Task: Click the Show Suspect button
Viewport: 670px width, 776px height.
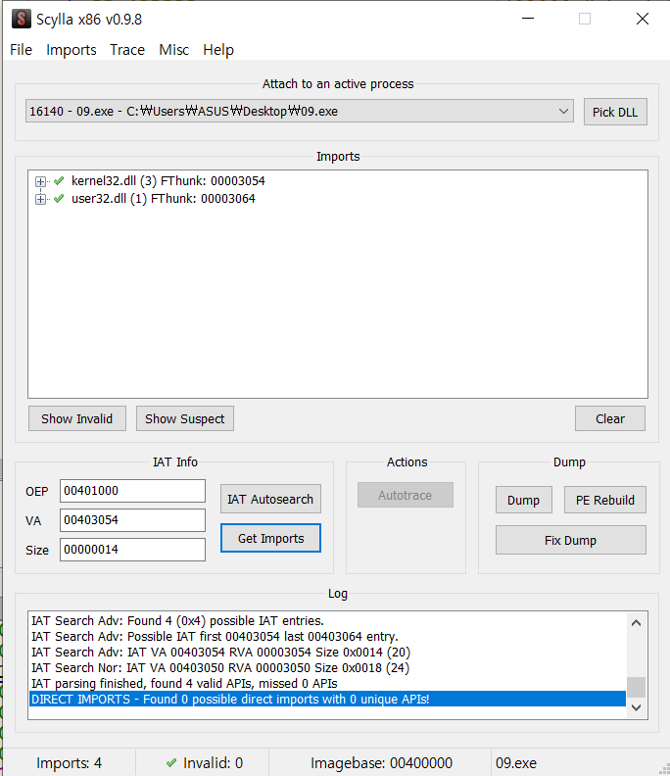Action: [x=184, y=418]
